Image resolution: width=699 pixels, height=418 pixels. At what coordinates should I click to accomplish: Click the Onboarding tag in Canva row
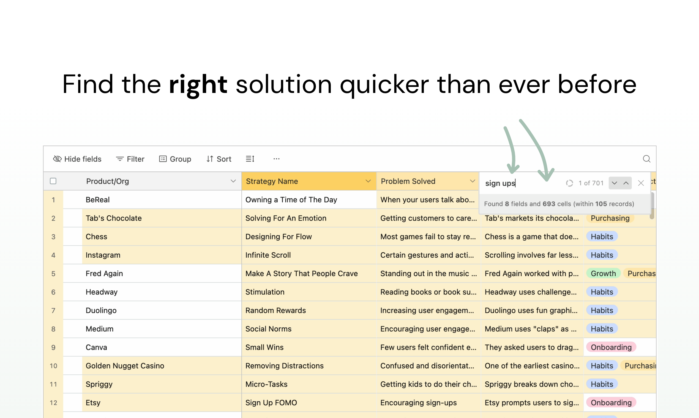[x=611, y=347]
